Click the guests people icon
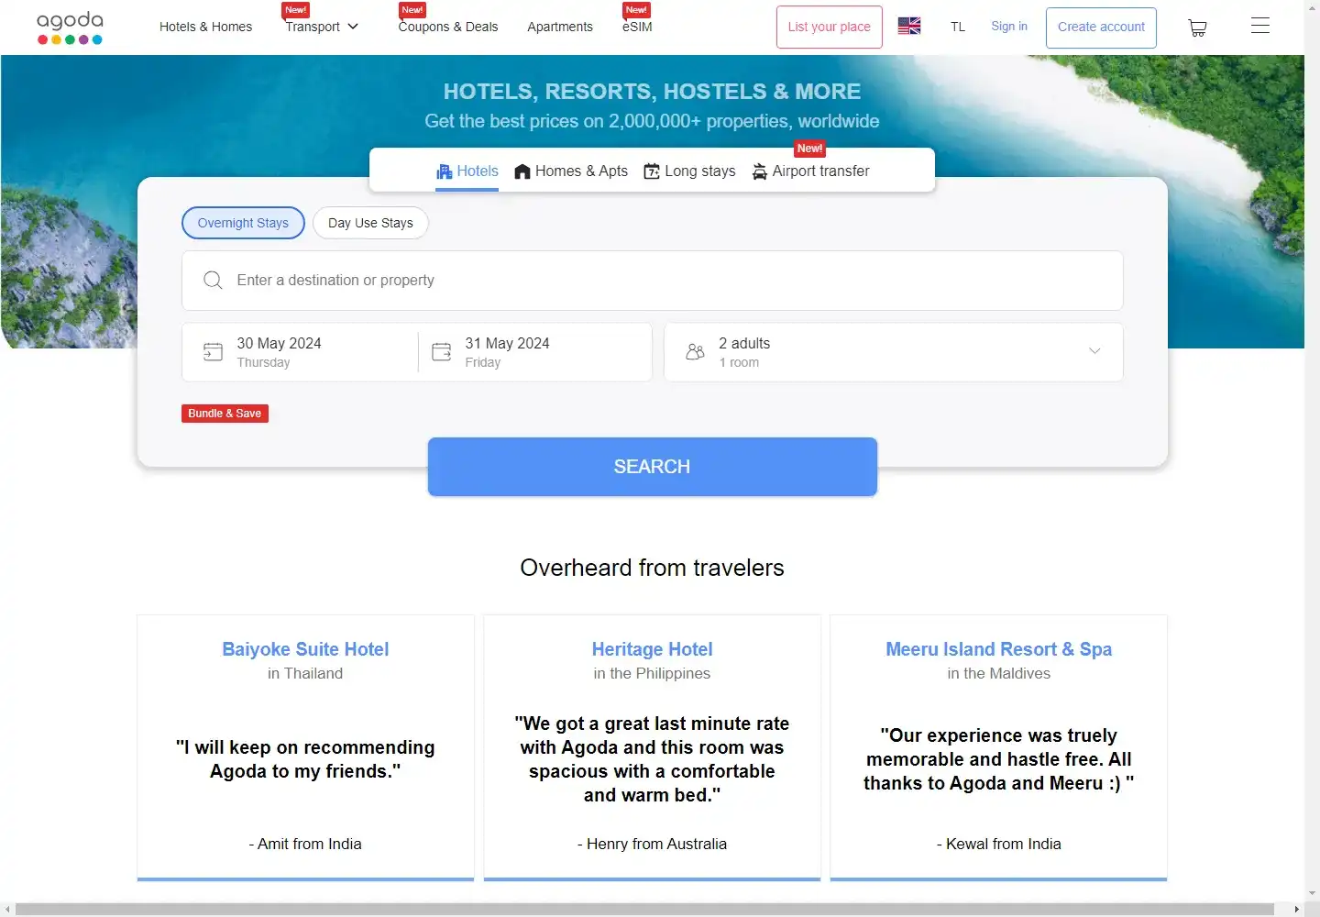 695,352
